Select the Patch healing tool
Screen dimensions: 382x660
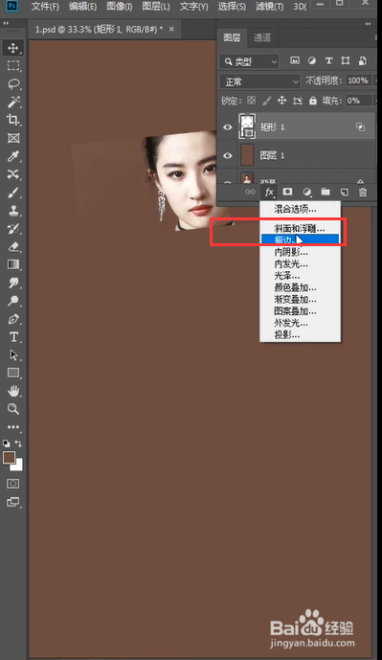tap(13, 174)
